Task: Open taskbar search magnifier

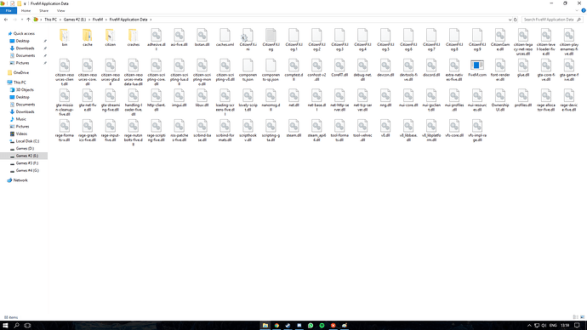Action: point(16,326)
